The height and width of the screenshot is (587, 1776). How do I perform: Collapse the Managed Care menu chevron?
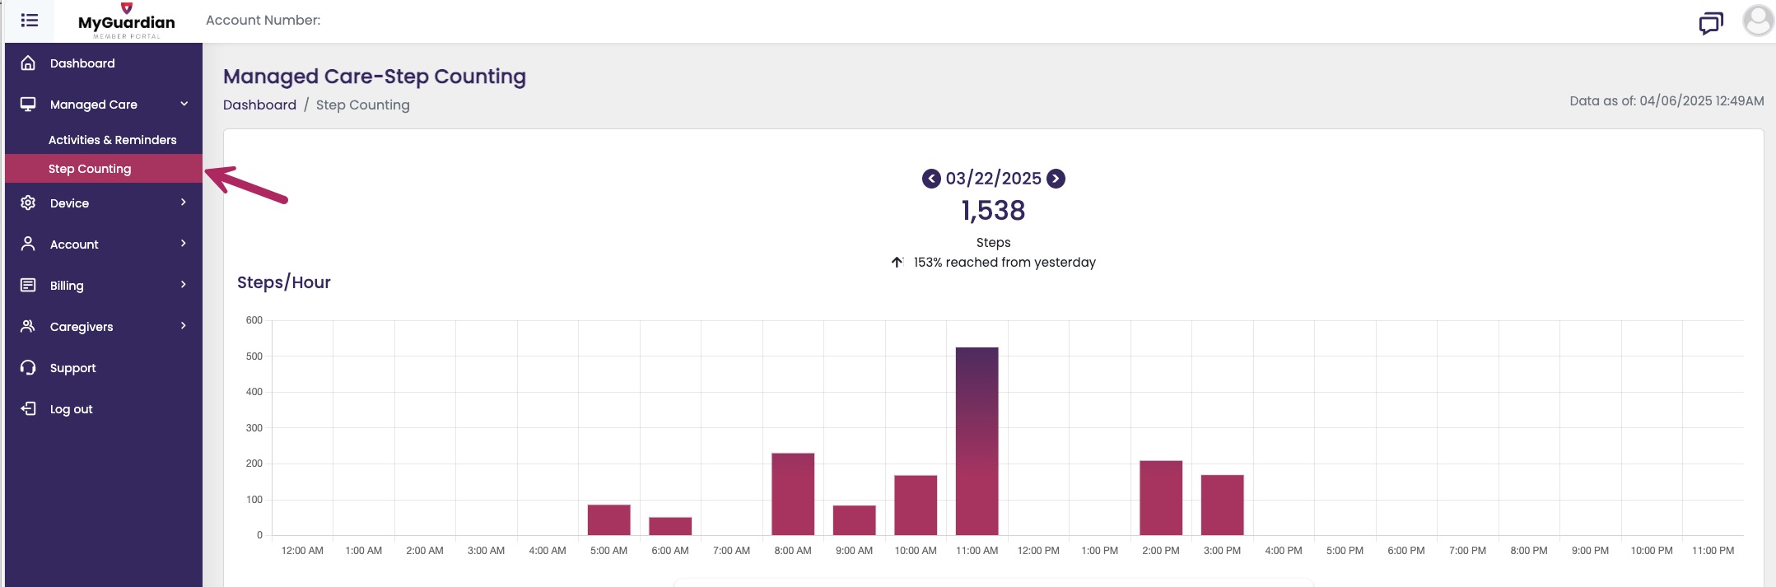[x=184, y=105]
